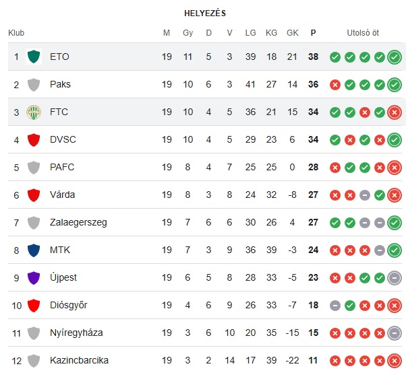Screen dimensions: 406x379
Task: Click the Kazincbarcika team name
Action: [79, 360]
